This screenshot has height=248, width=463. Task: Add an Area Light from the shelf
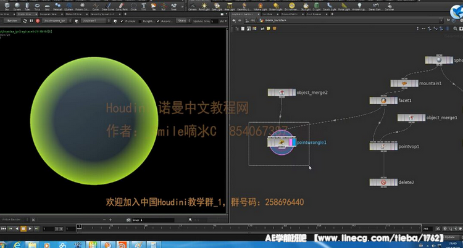(230, 6)
